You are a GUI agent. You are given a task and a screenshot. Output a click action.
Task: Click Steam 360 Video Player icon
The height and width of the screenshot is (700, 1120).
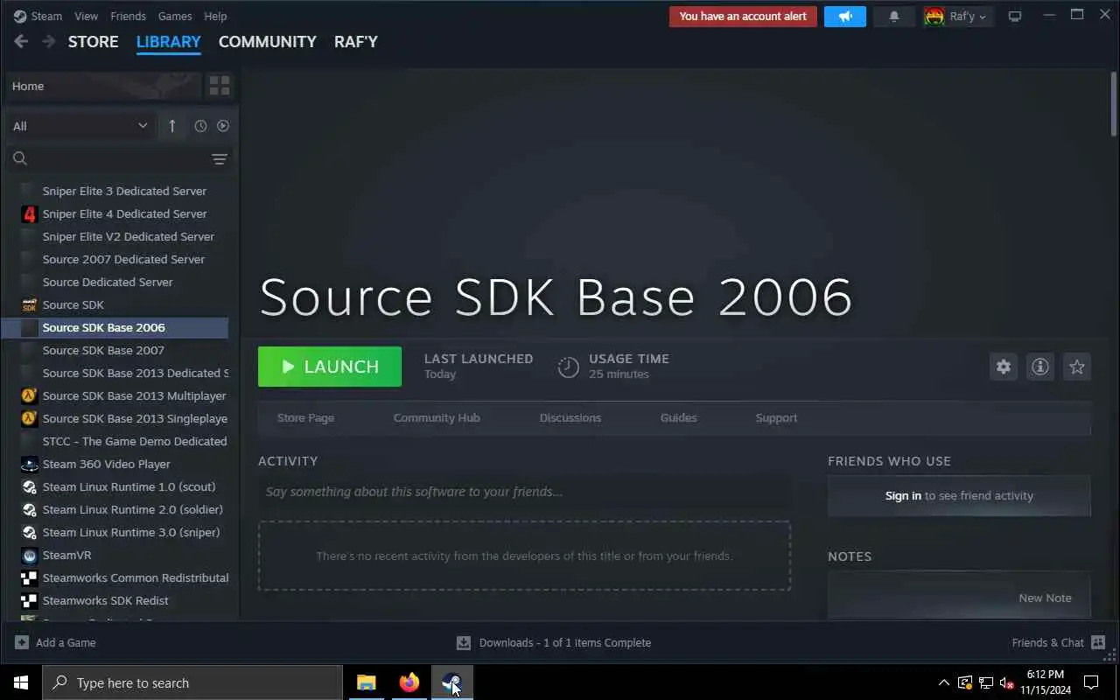(30, 464)
